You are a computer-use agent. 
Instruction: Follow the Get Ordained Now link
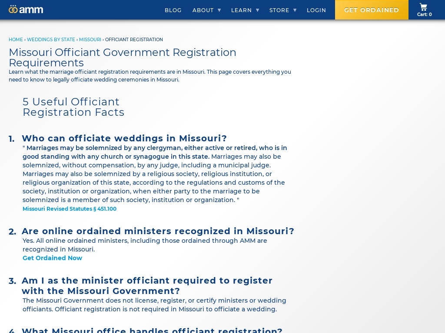tap(52, 258)
